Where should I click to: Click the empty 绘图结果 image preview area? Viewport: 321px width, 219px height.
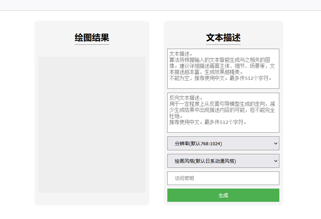[x=92, y=125]
